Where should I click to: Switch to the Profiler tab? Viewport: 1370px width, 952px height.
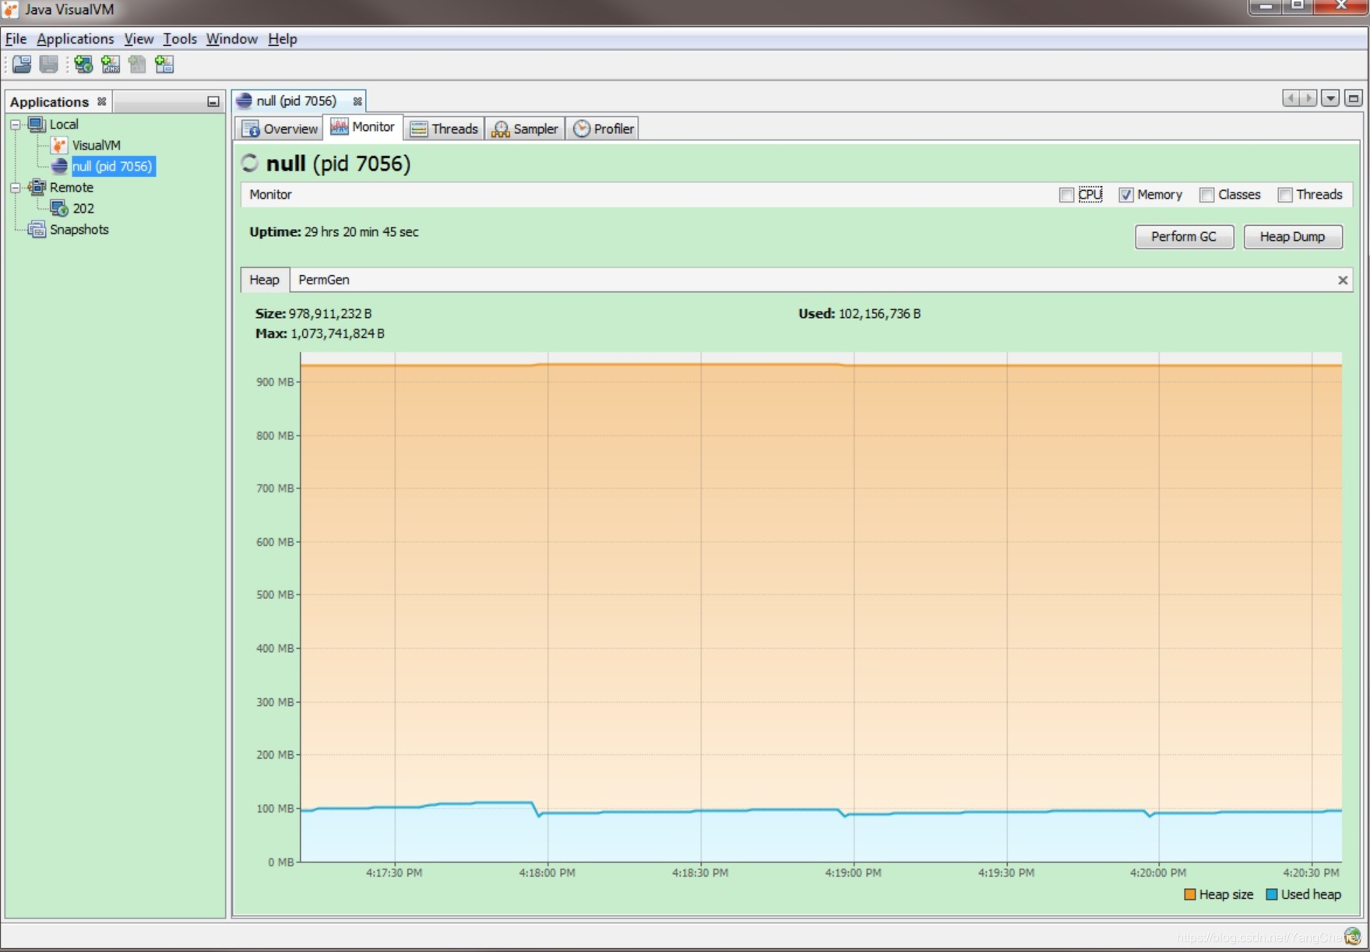604,129
